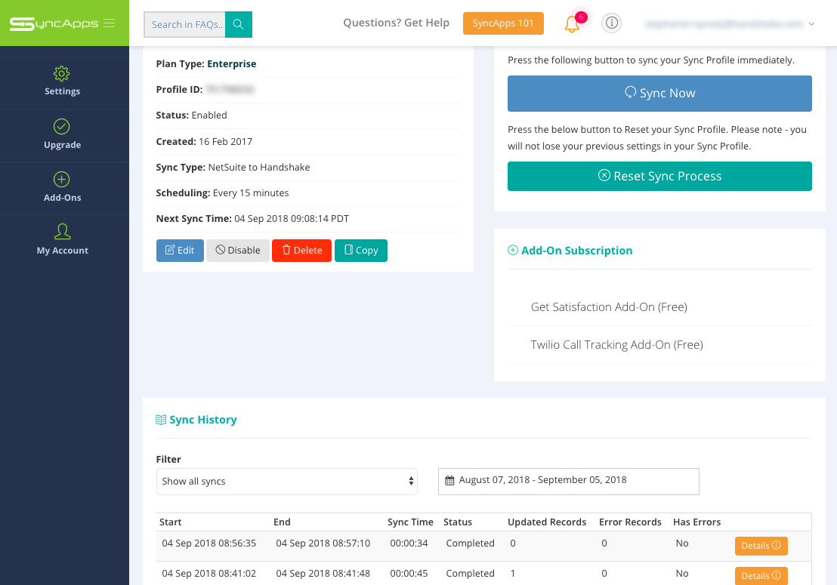Click Scheduling: Every 15 minutes text
Image resolution: width=837 pixels, height=585 pixels.
point(222,193)
